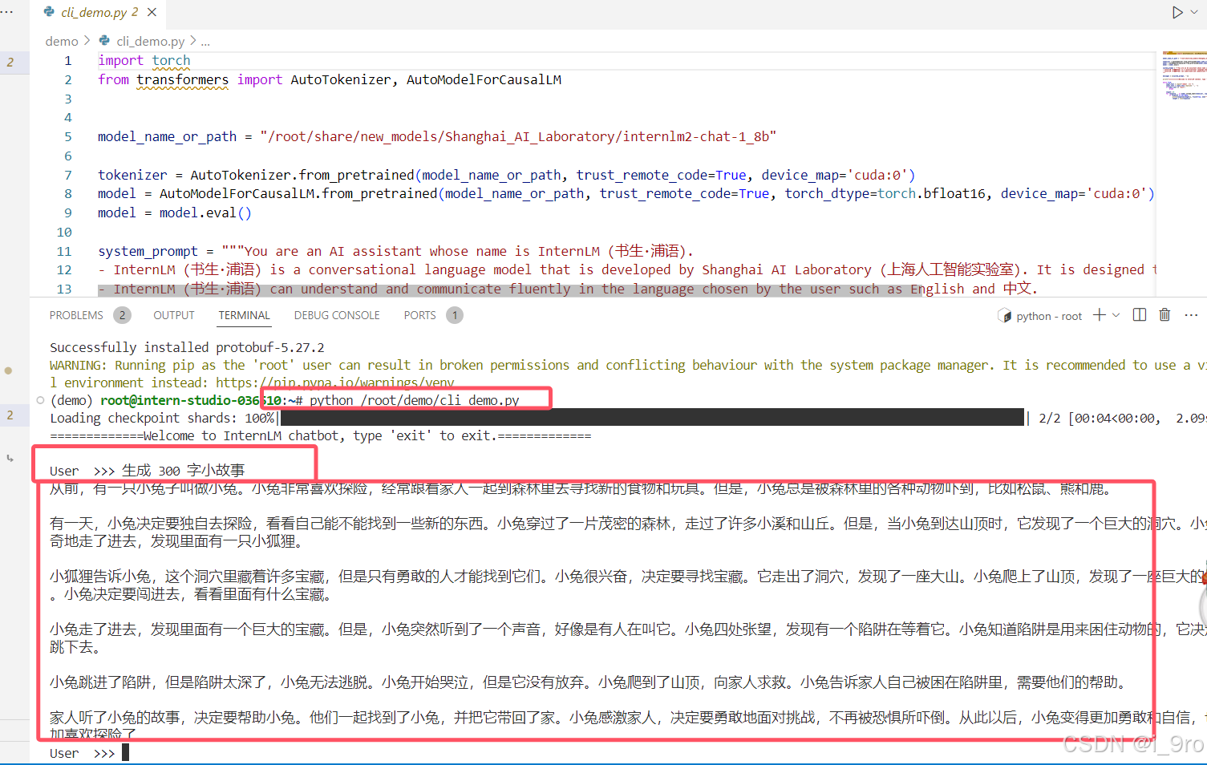Image resolution: width=1207 pixels, height=765 pixels.
Task: Open the left sidebar ellipsis menu
Action: [x=7, y=12]
